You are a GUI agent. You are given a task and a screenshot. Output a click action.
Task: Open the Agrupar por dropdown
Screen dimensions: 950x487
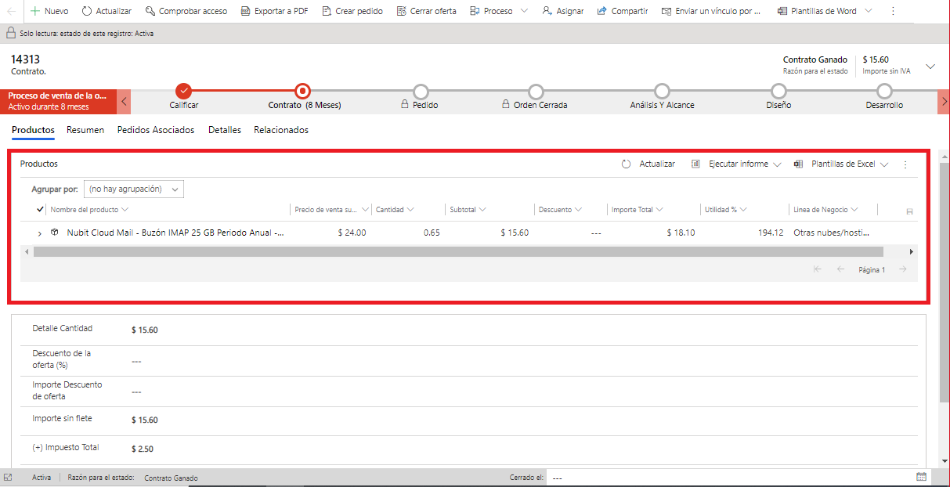pyautogui.click(x=133, y=189)
